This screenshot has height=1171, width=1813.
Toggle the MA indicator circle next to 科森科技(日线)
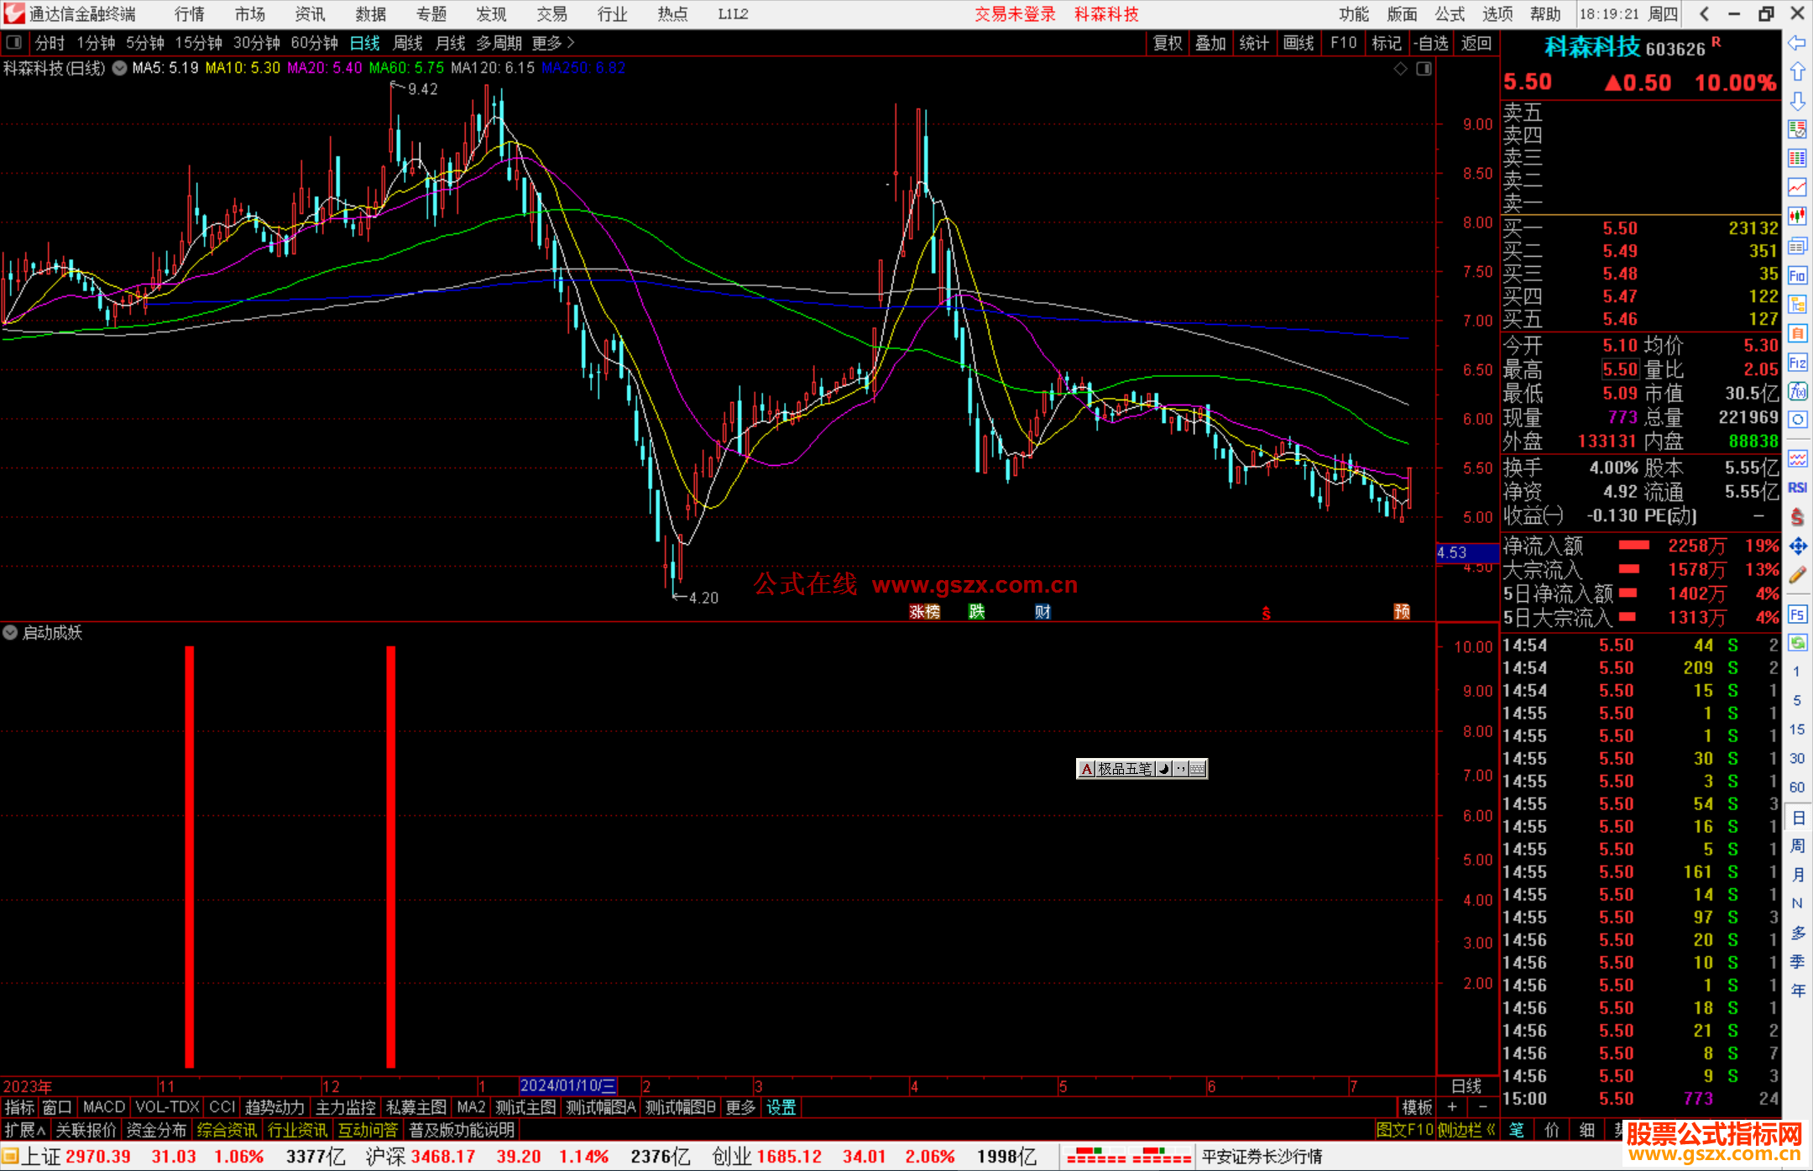(119, 68)
